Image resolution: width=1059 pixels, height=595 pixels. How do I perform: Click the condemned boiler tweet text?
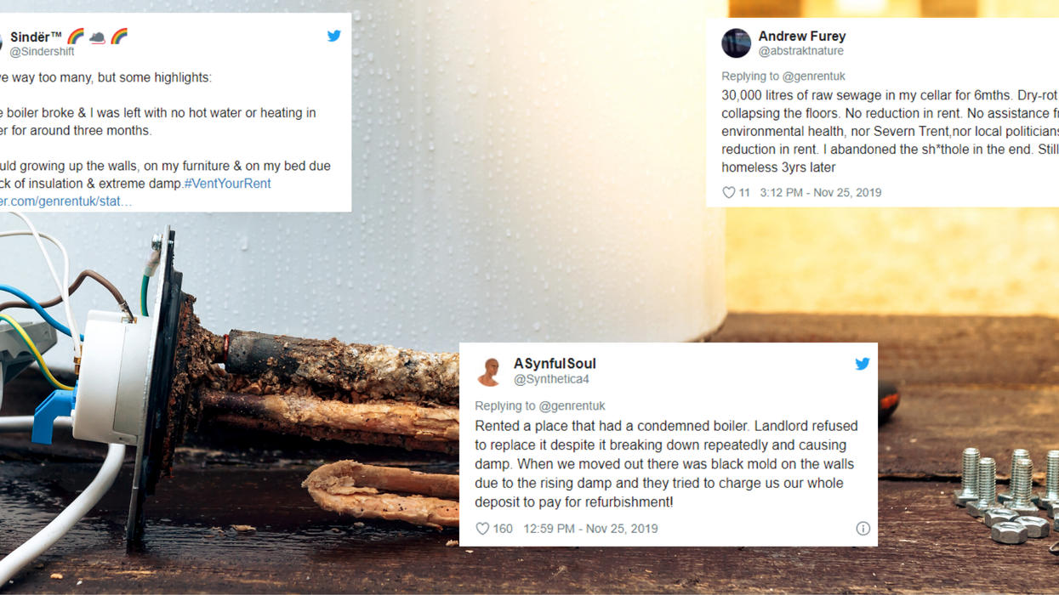point(666,464)
